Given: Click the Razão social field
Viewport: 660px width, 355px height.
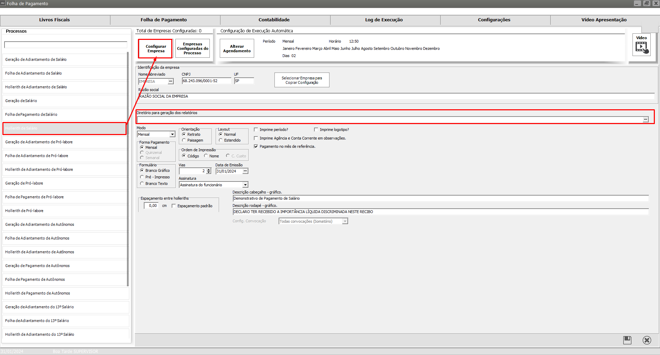Looking at the screenshot, I should (397, 96).
